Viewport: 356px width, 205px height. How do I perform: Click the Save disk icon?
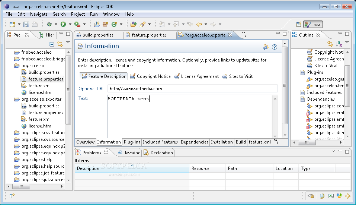[26, 24]
